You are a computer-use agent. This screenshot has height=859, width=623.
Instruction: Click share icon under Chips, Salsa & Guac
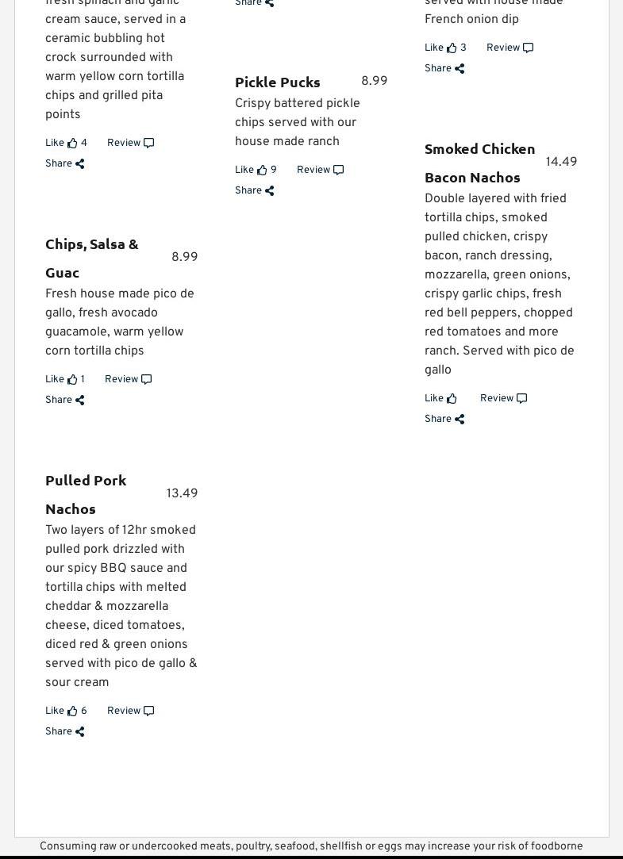(x=79, y=401)
